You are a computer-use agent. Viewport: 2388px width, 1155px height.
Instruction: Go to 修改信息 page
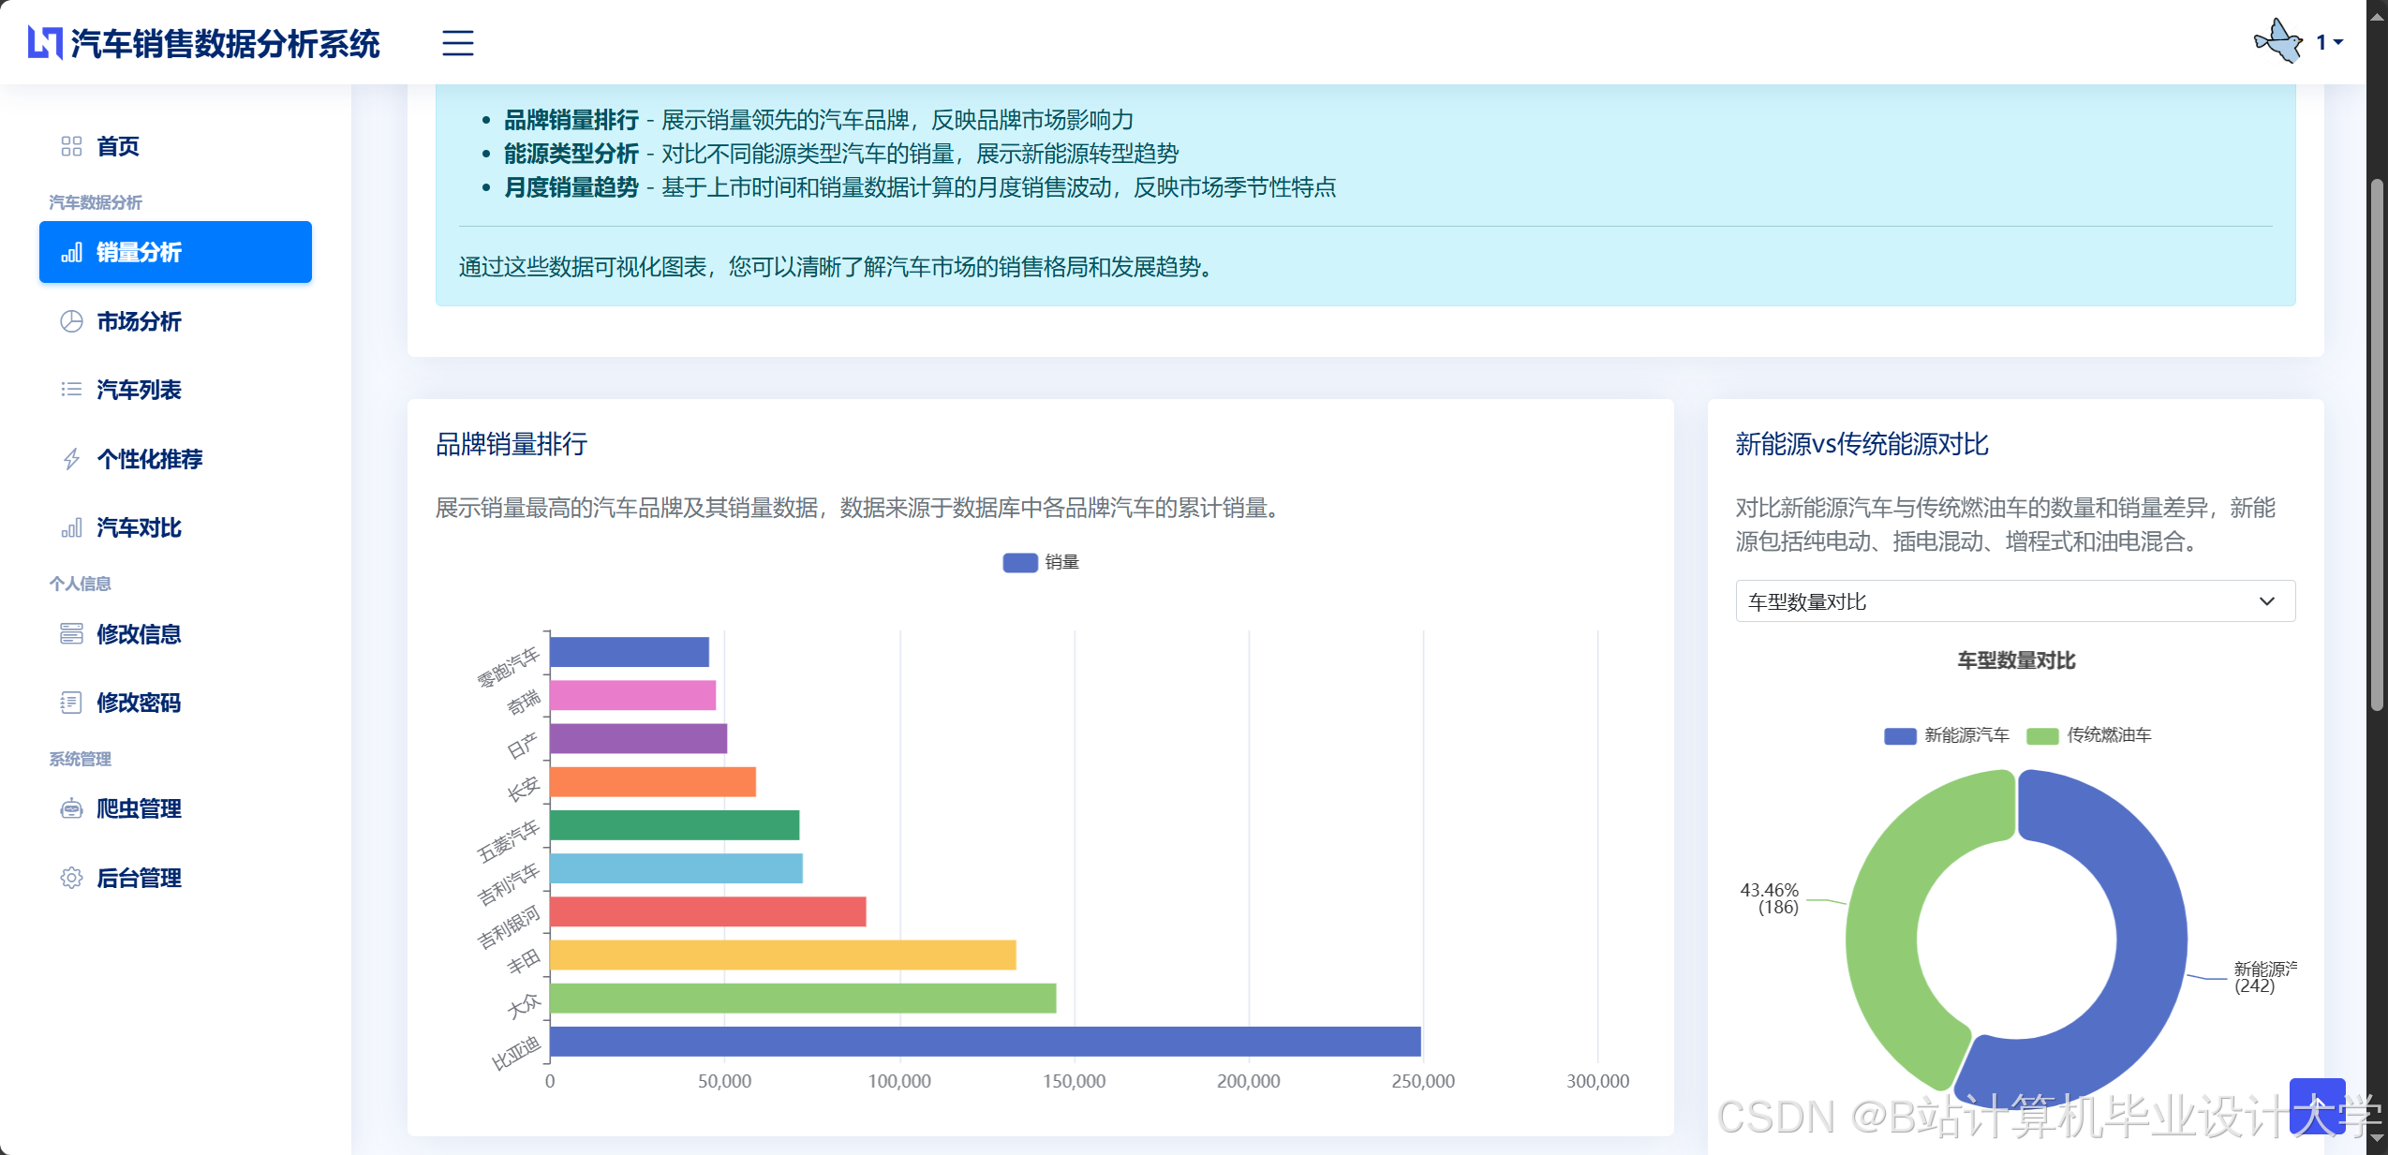coord(139,634)
